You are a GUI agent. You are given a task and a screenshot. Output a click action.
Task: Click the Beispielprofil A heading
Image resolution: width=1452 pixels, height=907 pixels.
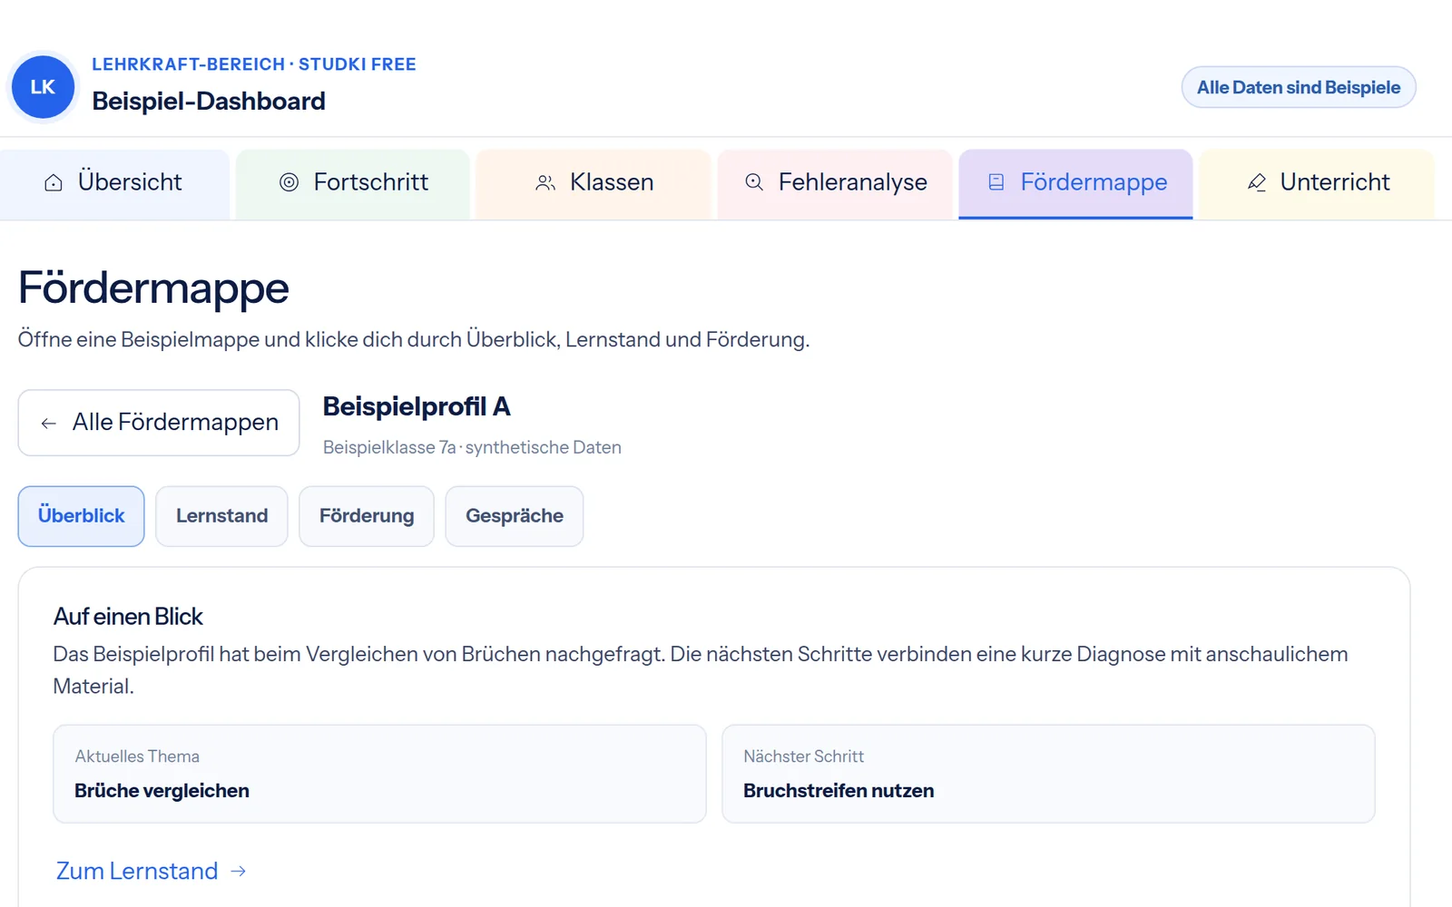pos(417,407)
